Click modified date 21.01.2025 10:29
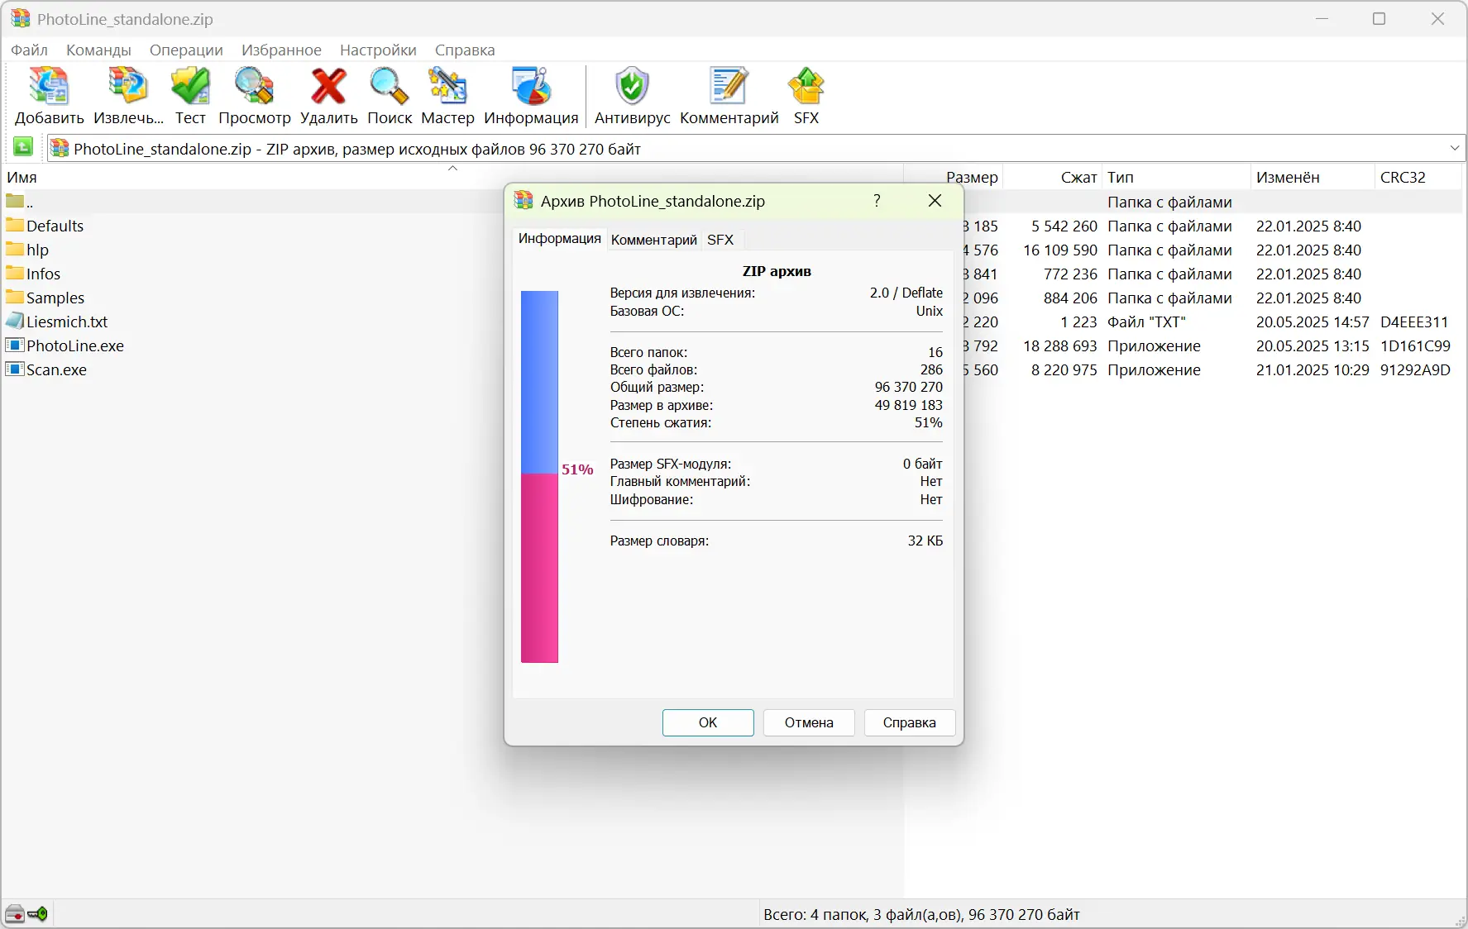The image size is (1468, 929). [x=1313, y=369]
